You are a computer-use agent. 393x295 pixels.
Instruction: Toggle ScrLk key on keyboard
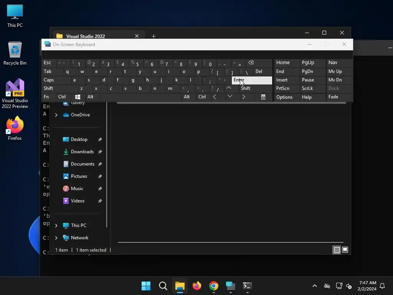tap(312, 88)
